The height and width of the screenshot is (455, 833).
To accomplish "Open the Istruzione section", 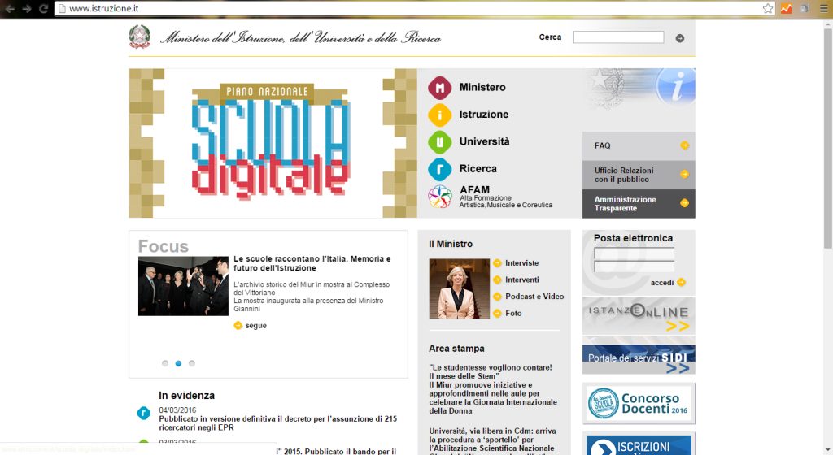I will pos(484,114).
